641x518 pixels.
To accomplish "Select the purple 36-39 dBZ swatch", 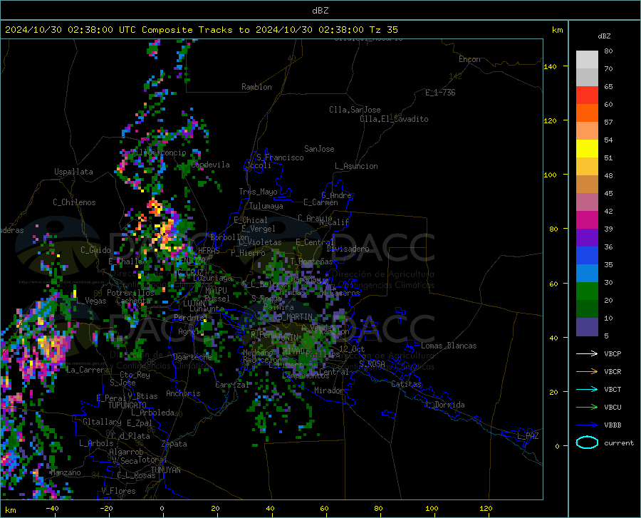I will coord(587,238).
